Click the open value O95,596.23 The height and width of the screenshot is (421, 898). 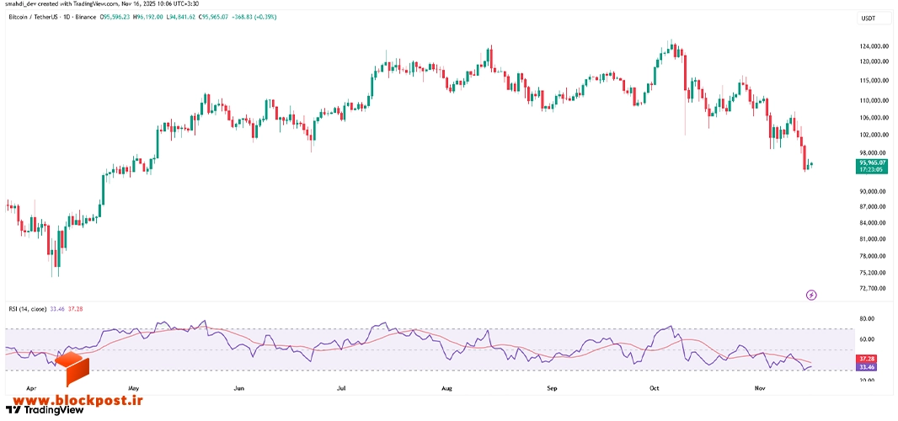(x=116, y=17)
